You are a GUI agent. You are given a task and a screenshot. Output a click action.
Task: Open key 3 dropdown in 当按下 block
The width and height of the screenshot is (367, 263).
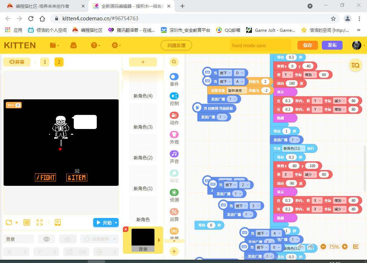[255, 206]
